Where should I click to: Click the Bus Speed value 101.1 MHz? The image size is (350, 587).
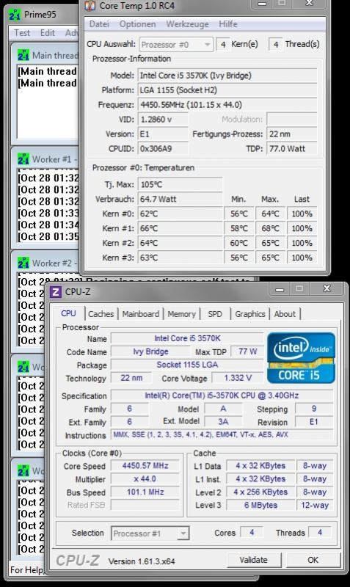145,492
